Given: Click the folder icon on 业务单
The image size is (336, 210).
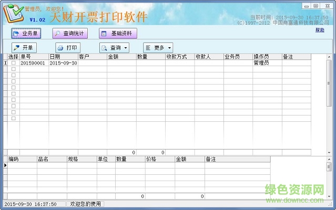Looking at the screenshot, I should 16,34.
